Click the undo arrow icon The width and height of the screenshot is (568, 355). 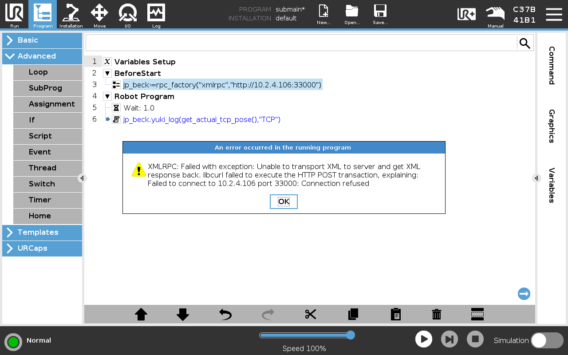click(225, 314)
